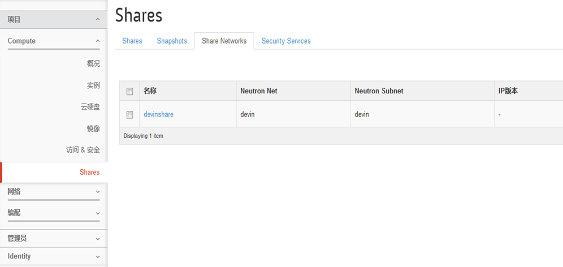The height and width of the screenshot is (267, 563).
Task: Go to 实例 instances page
Action: (x=93, y=85)
